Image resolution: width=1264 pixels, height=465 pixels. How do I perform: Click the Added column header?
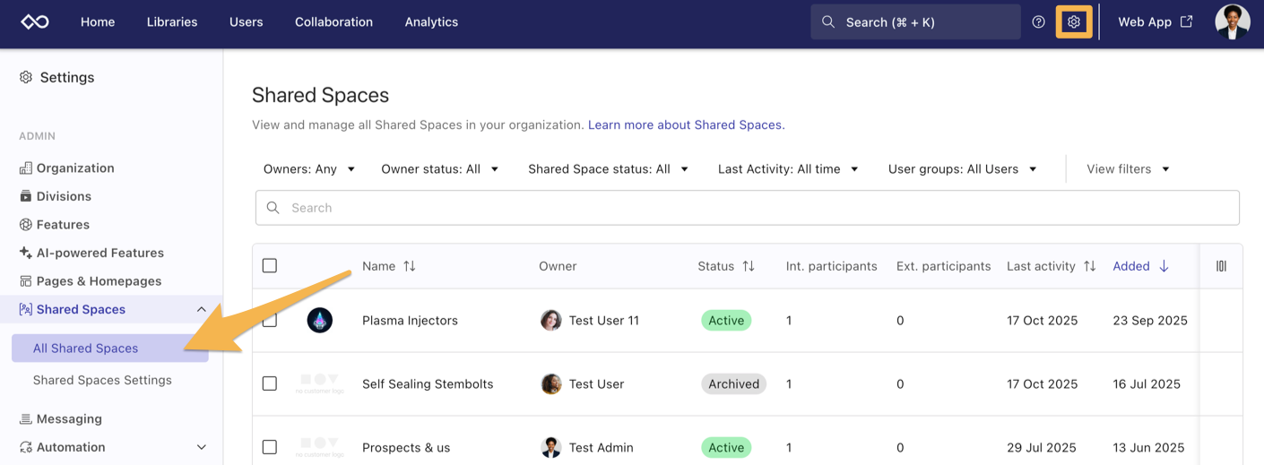coord(1131,266)
